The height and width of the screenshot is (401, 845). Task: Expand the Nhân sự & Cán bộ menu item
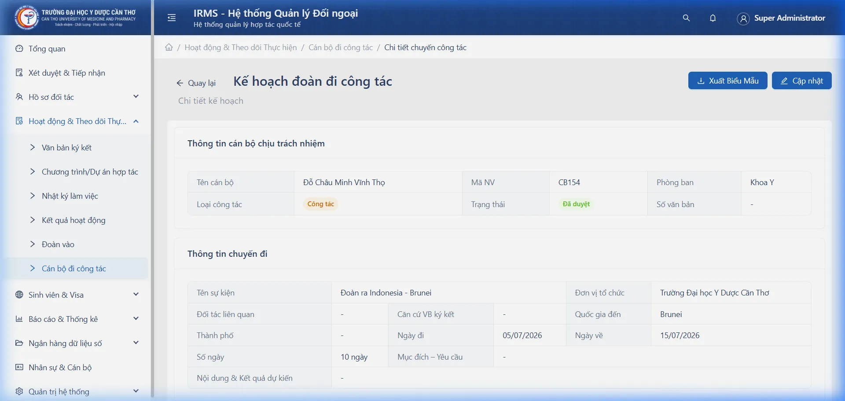tap(59, 367)
